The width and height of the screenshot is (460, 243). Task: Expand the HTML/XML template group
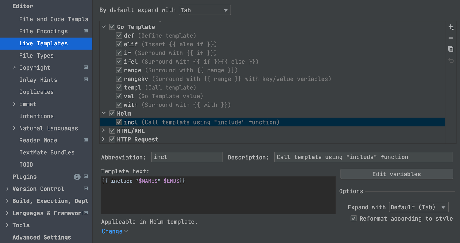point(103,131)
